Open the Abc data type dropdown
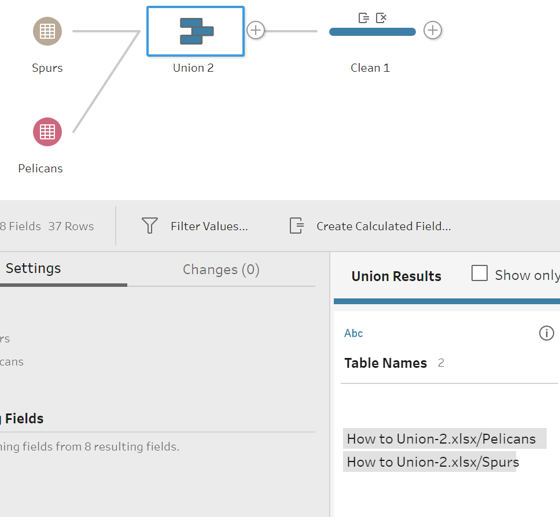The image size is (560, 517). (353, 333)
